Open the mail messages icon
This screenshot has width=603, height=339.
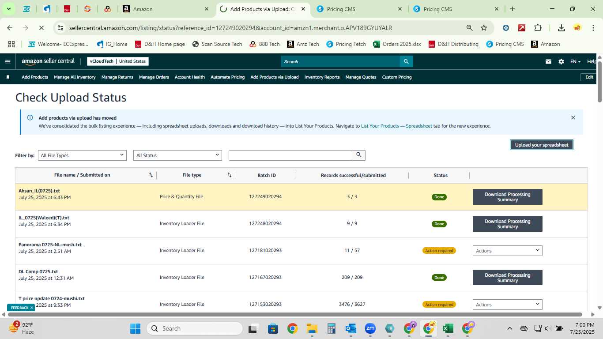coord(548,61)
